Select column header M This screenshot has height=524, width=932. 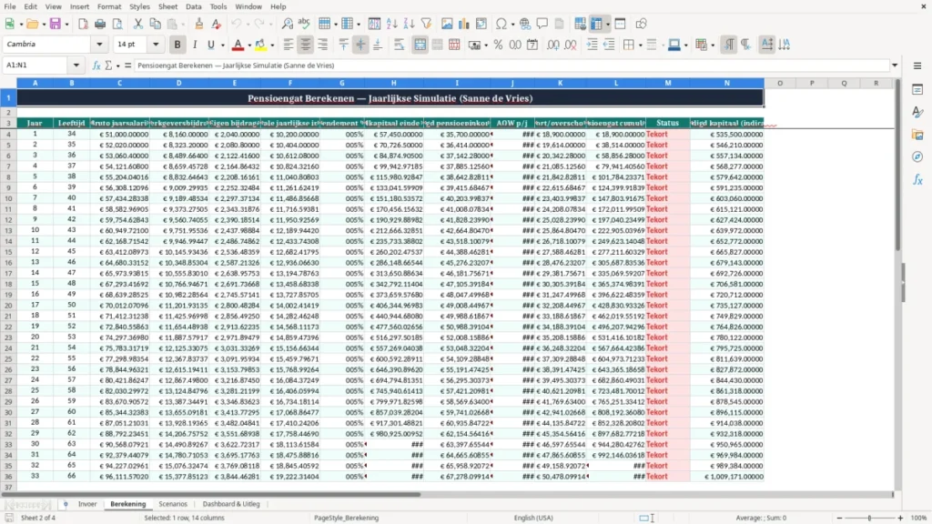(x=667, y=83)
